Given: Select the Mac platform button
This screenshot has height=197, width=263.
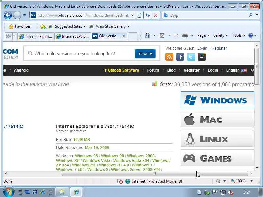Looking at the screenshot, I should [x=217, y=120].
